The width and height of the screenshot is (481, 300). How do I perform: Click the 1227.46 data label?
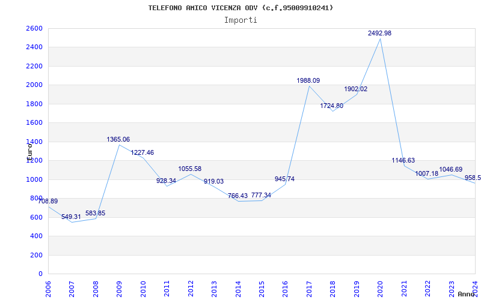coord(142,152)
